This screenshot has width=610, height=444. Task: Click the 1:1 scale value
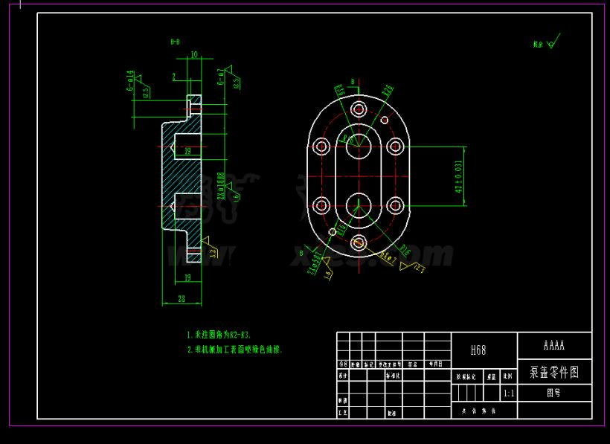coord(509,393)
